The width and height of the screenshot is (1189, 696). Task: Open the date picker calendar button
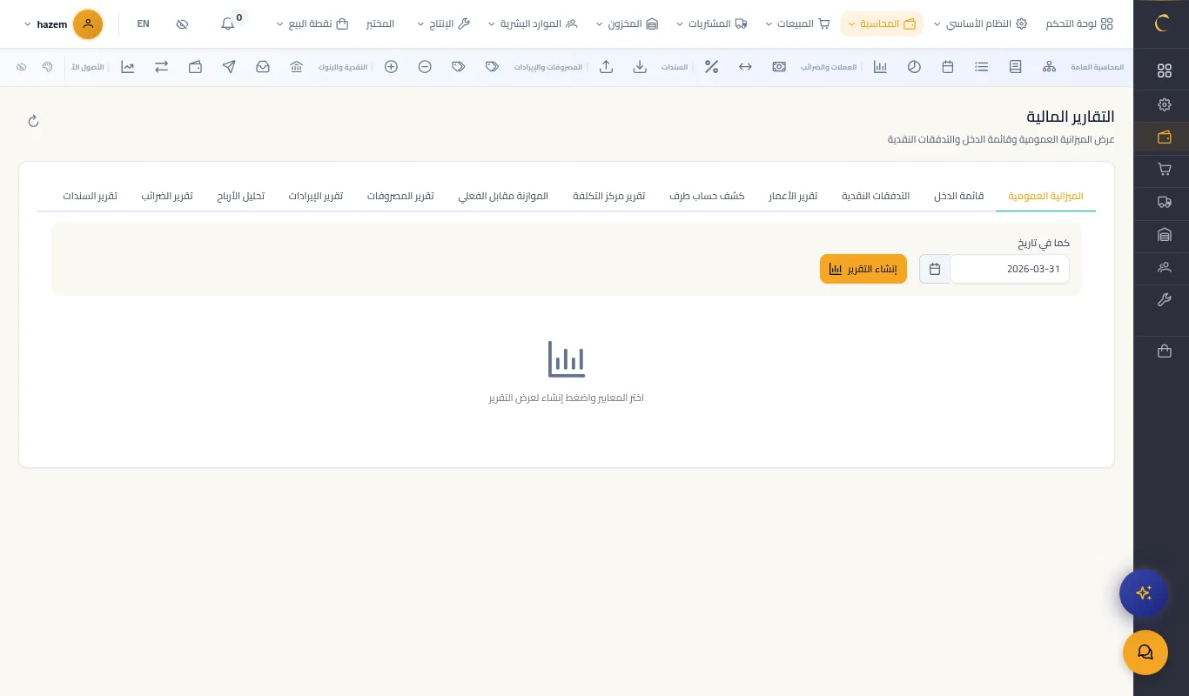click(935, 269)
